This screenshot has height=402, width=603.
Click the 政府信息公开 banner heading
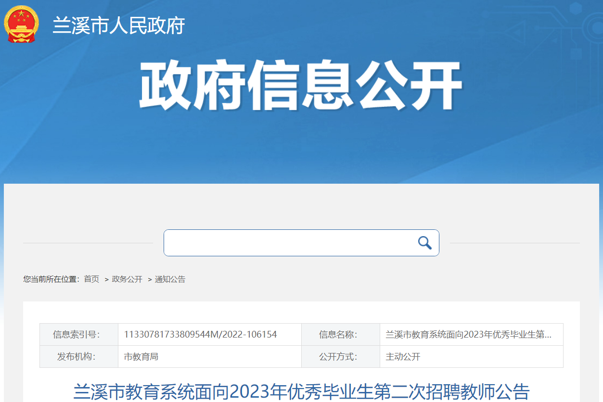pyautogui.click(x=301, y=86)
